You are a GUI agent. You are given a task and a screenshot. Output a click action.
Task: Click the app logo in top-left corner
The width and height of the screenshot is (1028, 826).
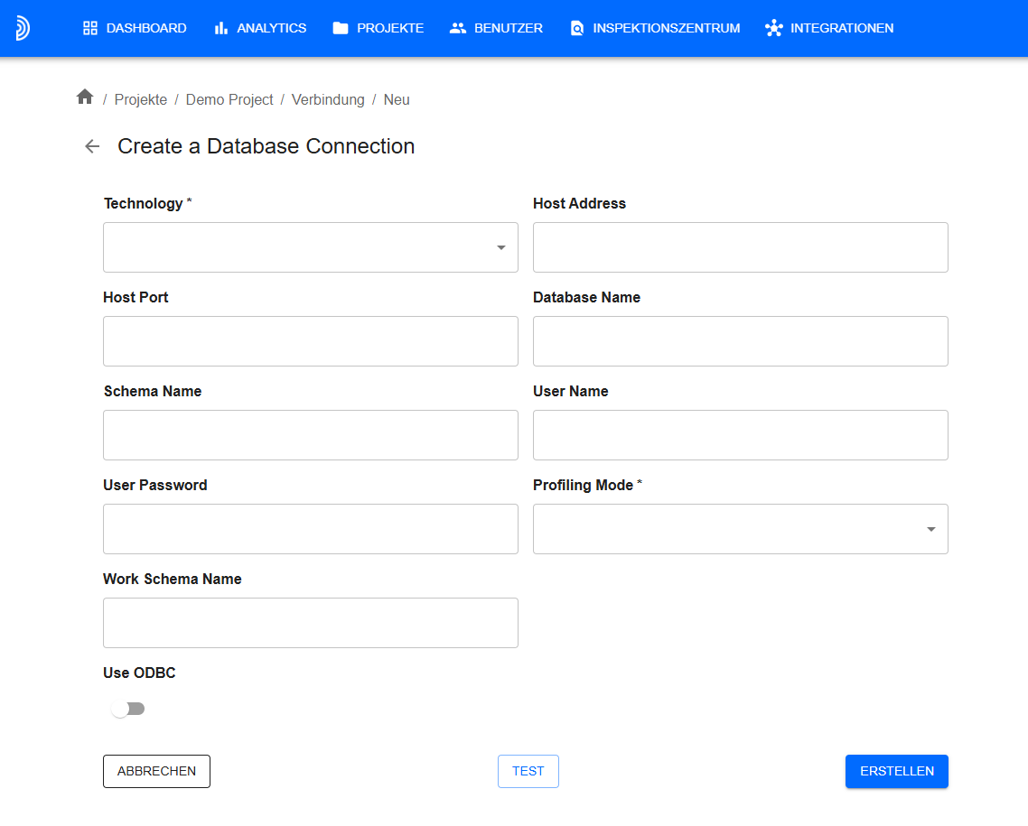tap(23, 28)
